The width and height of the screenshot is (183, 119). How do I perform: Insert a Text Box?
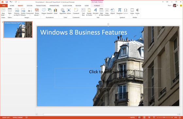click(x=83, y=12)
